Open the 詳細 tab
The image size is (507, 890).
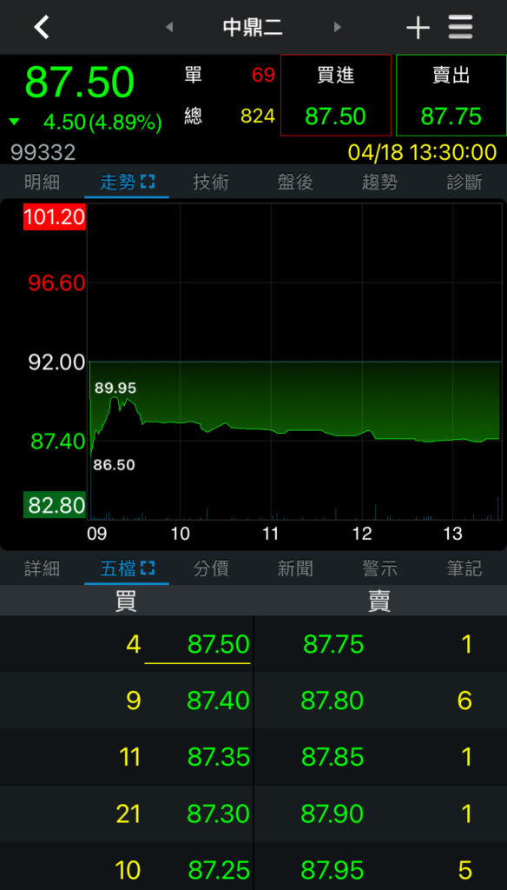[x=42, y=568]
